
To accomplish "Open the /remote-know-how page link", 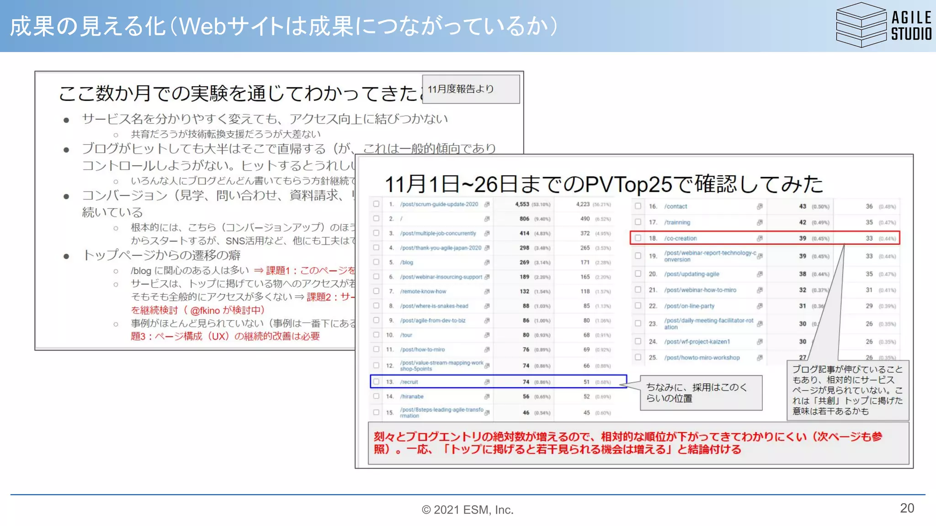I will [423, 291].
